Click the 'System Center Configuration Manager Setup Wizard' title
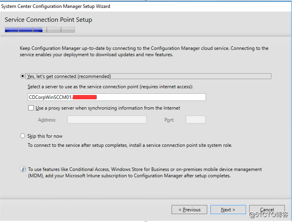This screenshot has height=222, width=292. click(x=56, y=6)
